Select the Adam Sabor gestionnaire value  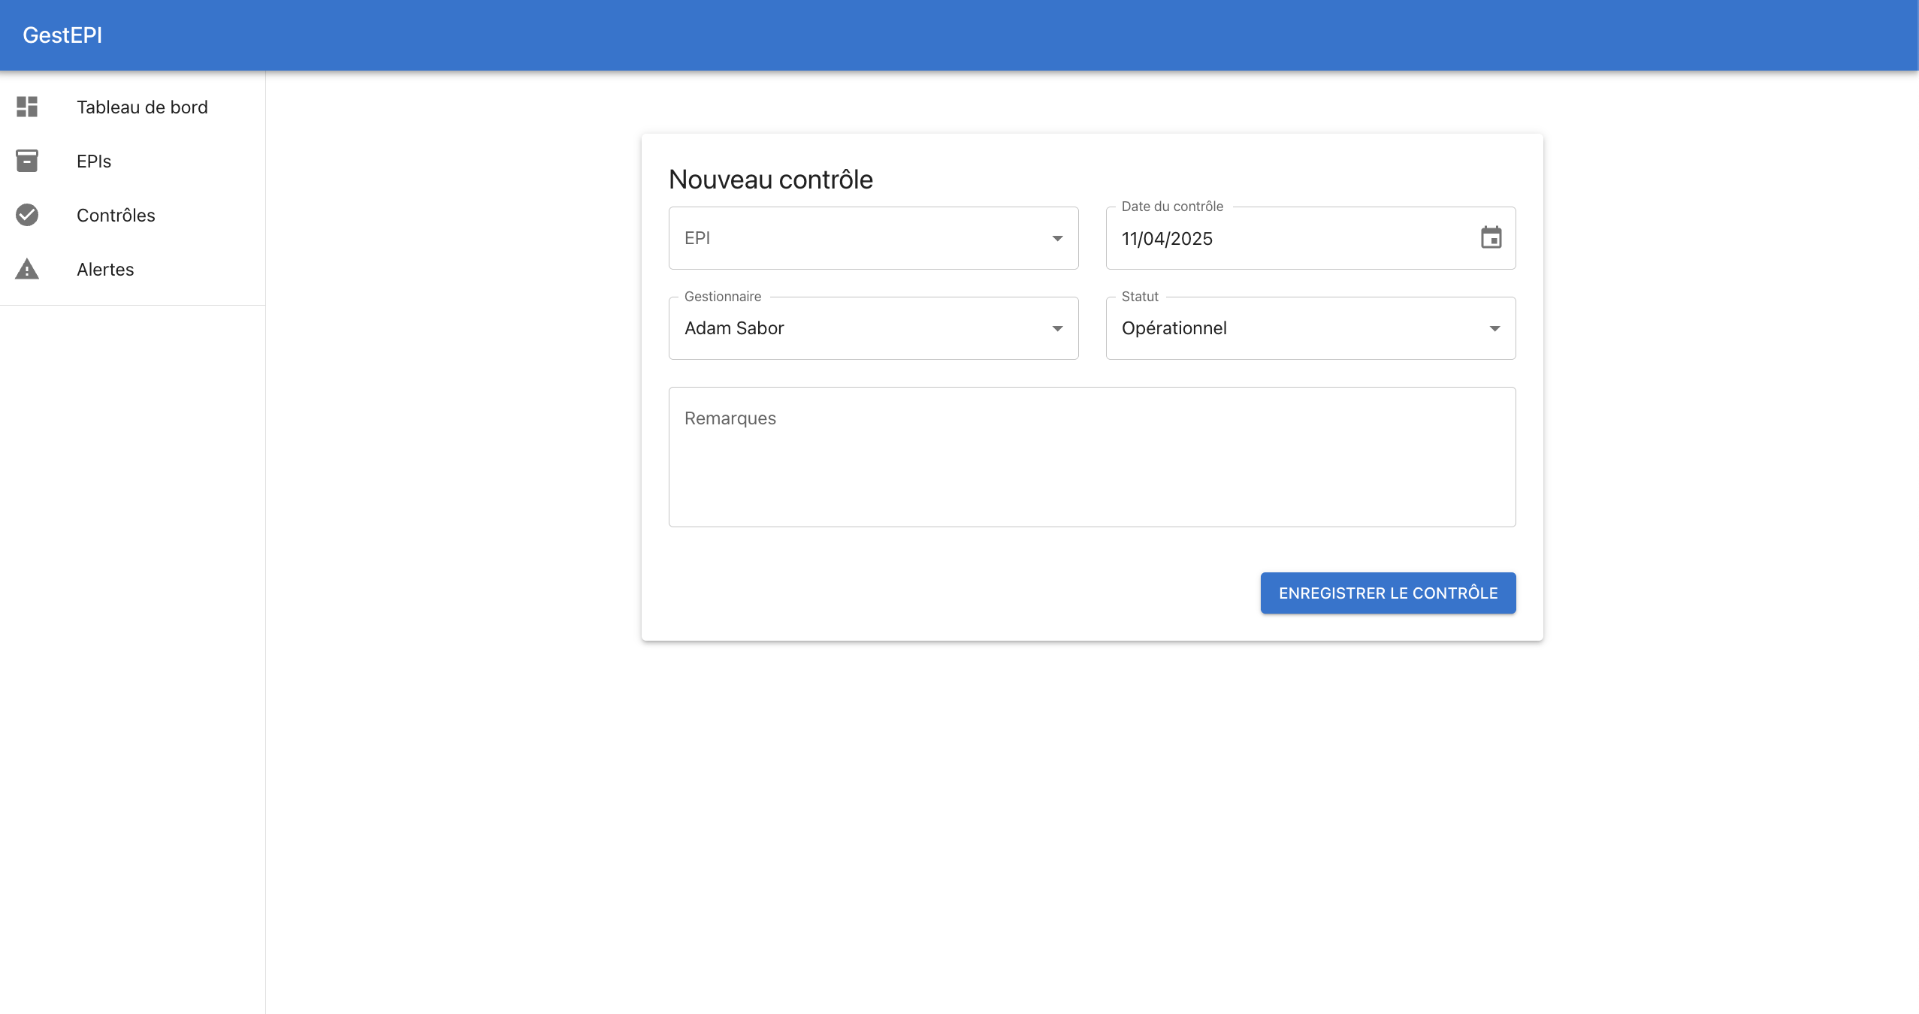pos(734,328)
